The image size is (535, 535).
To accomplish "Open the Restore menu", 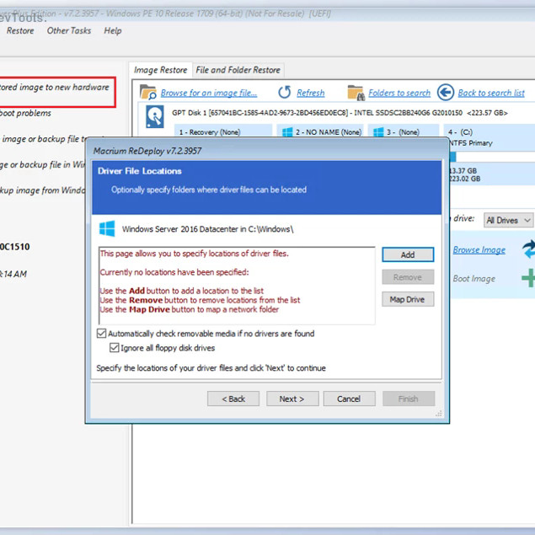I will 20,30.
